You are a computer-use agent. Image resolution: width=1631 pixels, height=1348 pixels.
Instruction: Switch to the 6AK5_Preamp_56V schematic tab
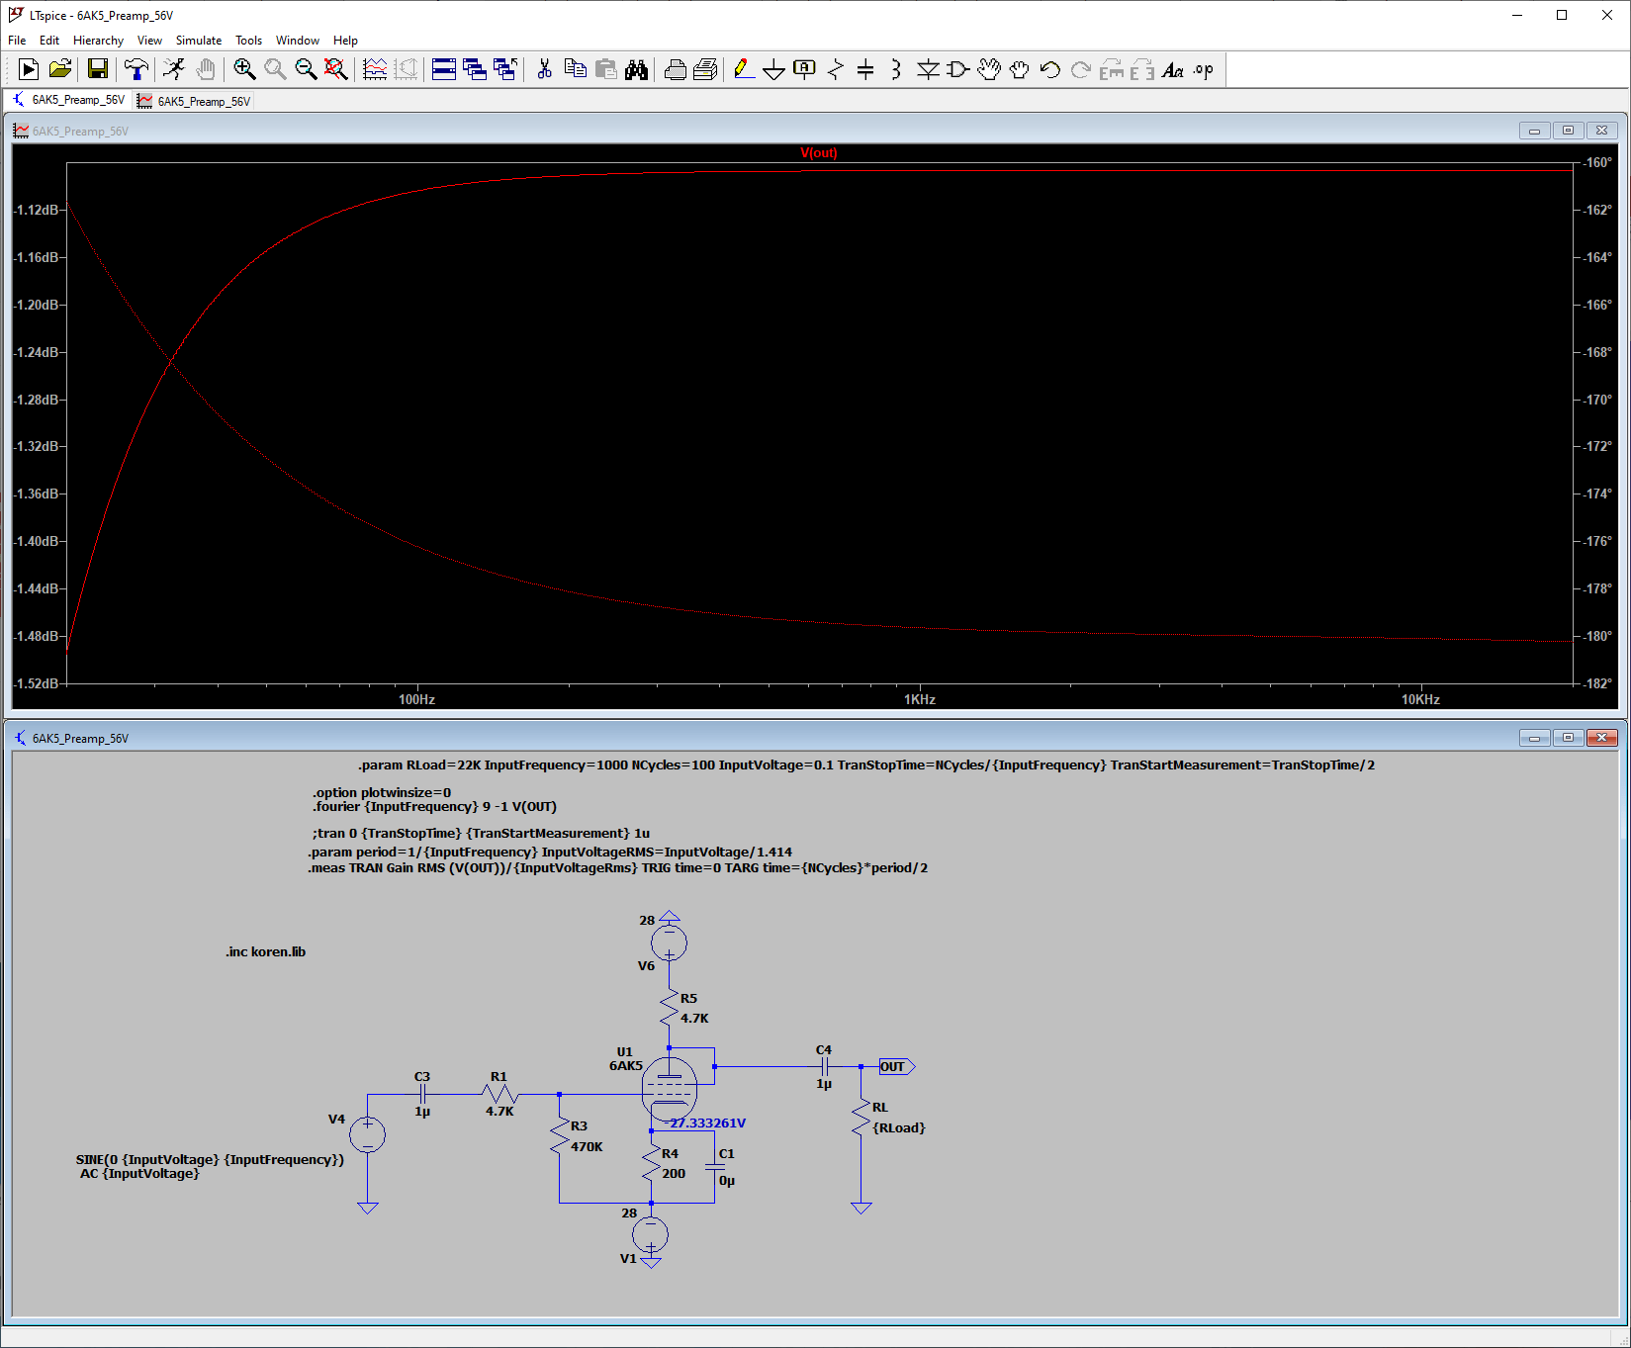click(68, 100)
